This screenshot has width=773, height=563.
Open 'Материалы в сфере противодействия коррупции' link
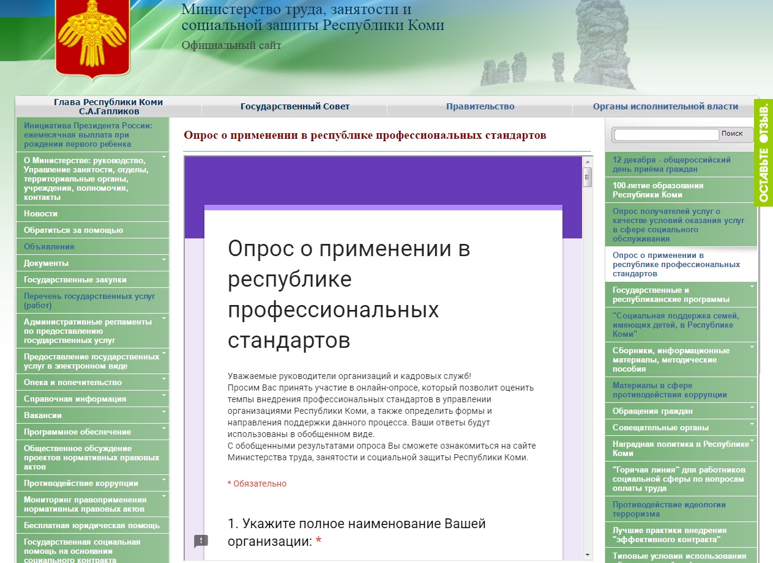pos(681,390)
